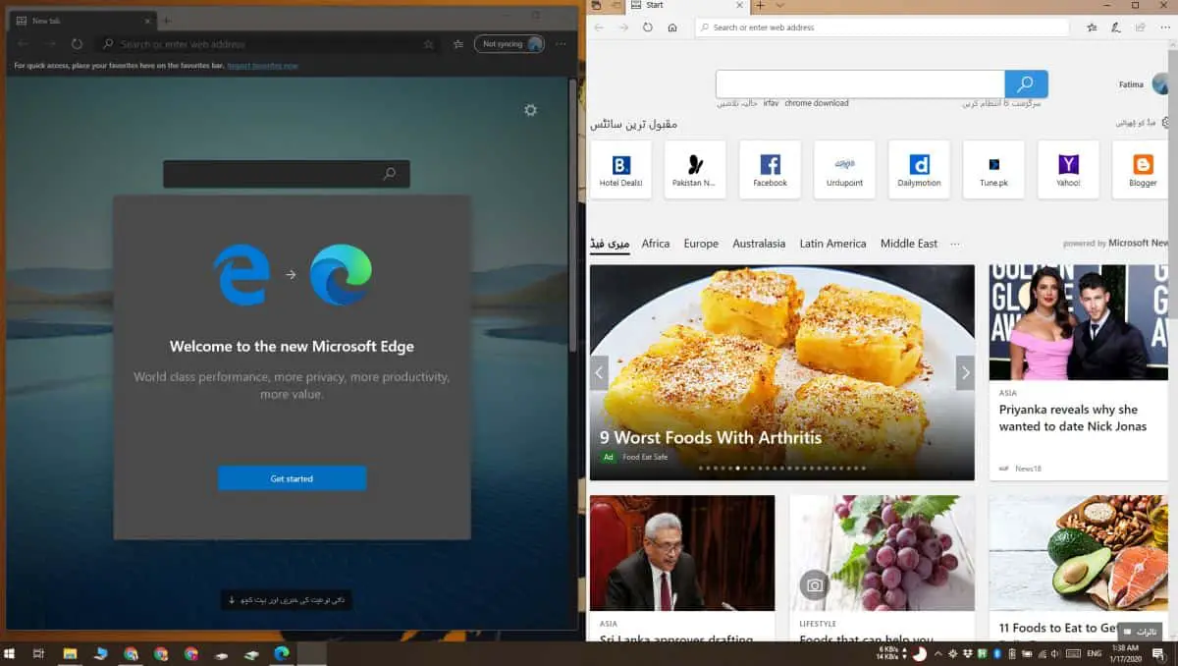Screen dimensions: 1178x666
Task: Open the Urdupoint top site tile
Action: (x=844, y=170)
